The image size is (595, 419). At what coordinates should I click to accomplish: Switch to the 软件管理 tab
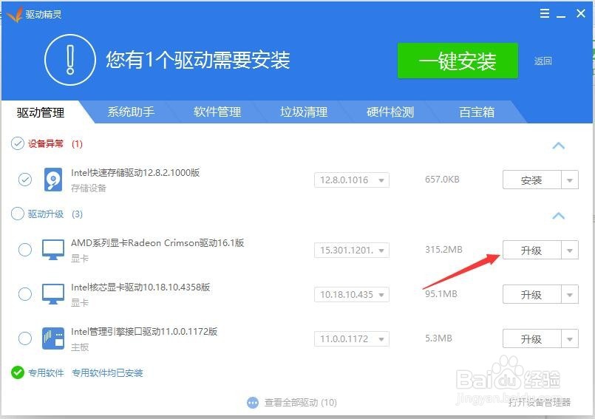[x=217, y=112]
